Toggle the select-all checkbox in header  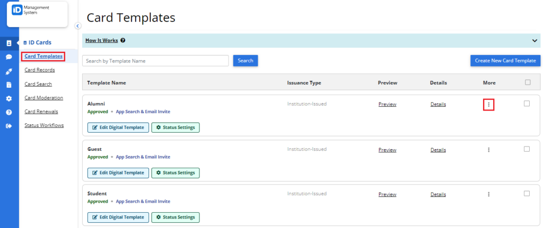tap(528, 82)
